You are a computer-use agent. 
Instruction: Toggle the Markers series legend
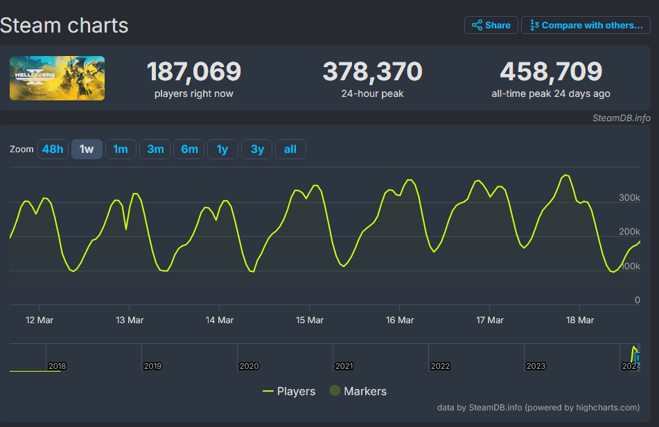pyautogui.click(x=358, y=391)
